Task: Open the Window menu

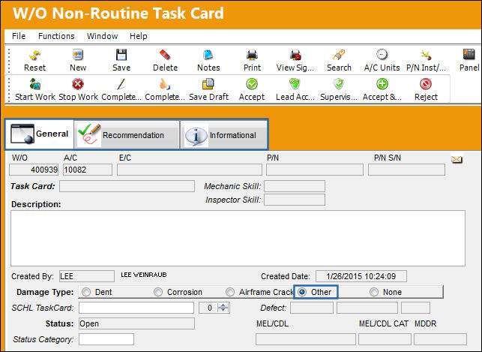Action: tap(102, 36)
